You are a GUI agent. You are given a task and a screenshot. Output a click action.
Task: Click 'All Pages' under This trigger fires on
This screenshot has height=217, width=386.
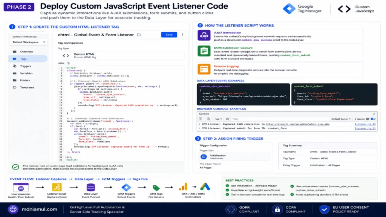[205, 168]
